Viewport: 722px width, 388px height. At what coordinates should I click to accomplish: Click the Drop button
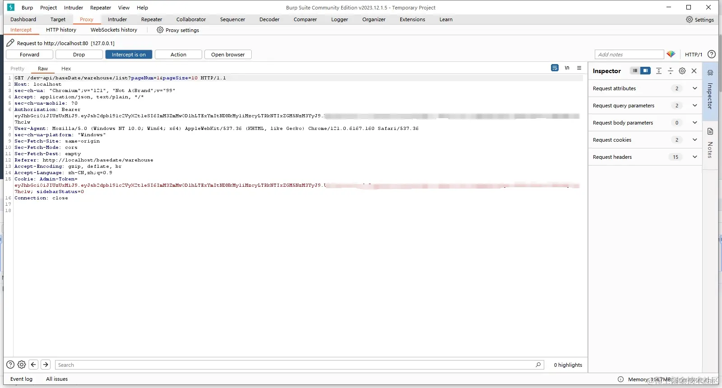(79, 54)
